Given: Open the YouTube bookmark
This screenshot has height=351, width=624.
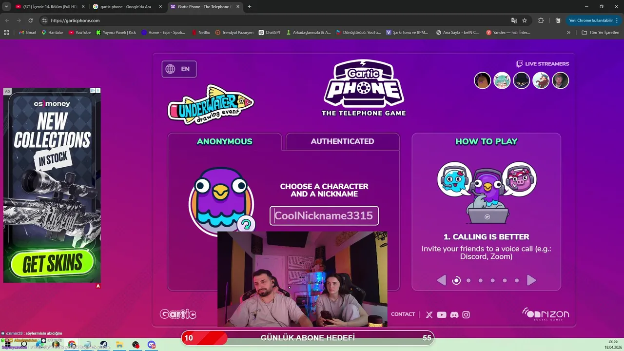Looking at the screenshot, I should [79, 33].
